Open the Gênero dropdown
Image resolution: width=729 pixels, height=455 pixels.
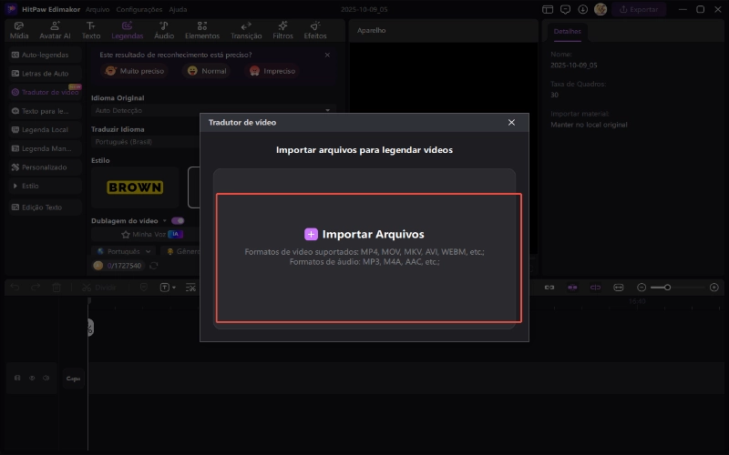pyautogui.click(x=181, y=251)
